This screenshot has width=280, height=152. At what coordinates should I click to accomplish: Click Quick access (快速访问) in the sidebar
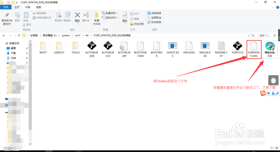coord(12,43)
